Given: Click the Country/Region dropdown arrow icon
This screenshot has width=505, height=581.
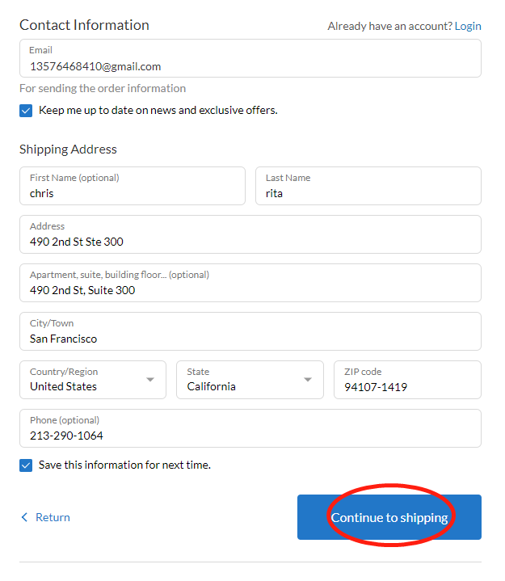Looking at the screenshot, I should tap(150, 380).
